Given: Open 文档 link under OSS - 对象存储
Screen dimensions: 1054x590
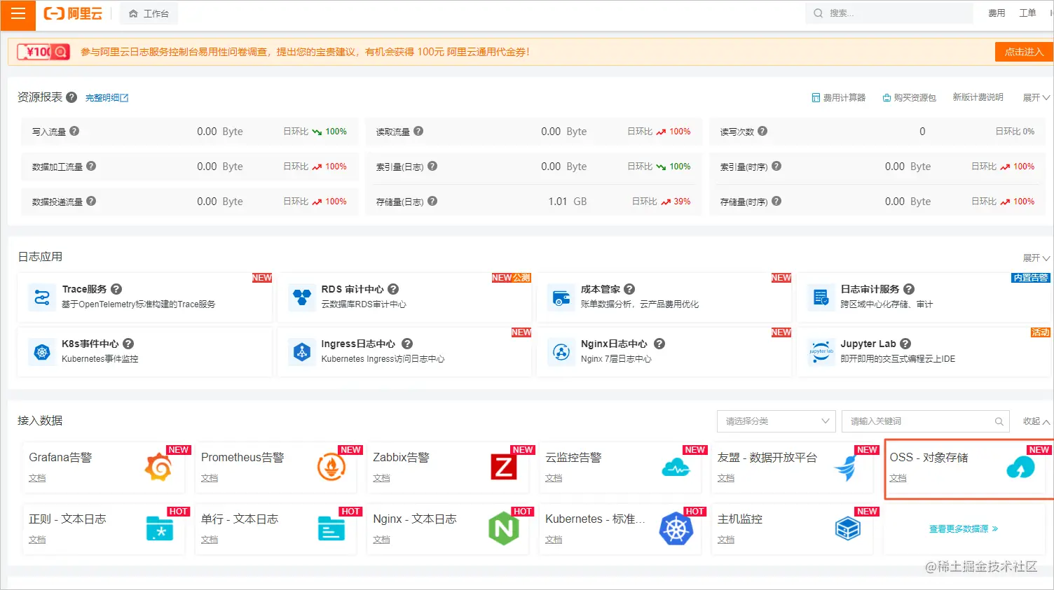Looking at the screenshot, I should (x=898, y=478).
